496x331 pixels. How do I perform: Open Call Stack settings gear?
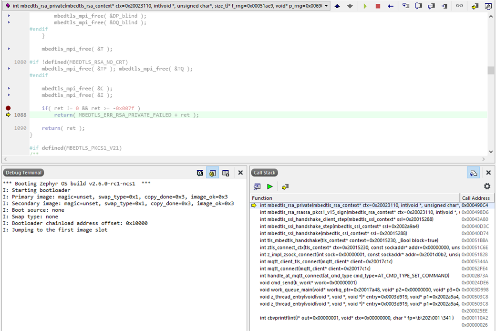coord(487,186)
